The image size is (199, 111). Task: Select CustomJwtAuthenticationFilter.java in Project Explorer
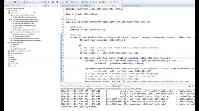tap(26, 21)
